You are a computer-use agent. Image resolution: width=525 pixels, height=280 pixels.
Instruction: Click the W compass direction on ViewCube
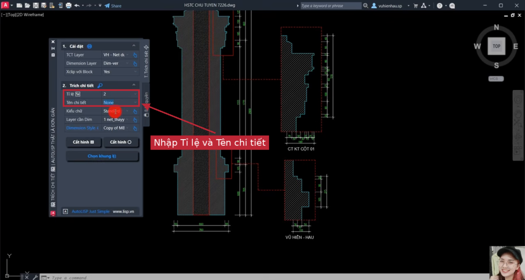[477, 46]
